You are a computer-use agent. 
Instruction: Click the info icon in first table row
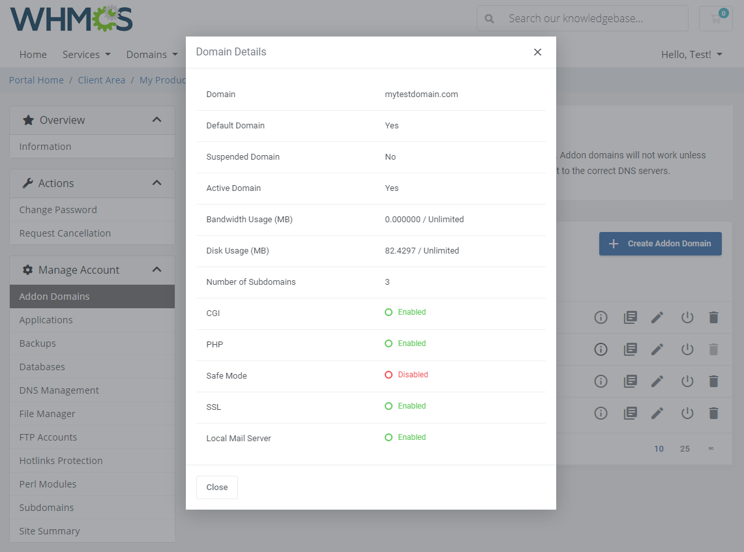601,317
